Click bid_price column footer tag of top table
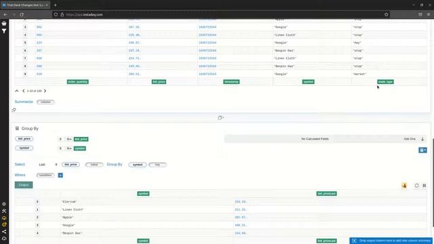 159,82
